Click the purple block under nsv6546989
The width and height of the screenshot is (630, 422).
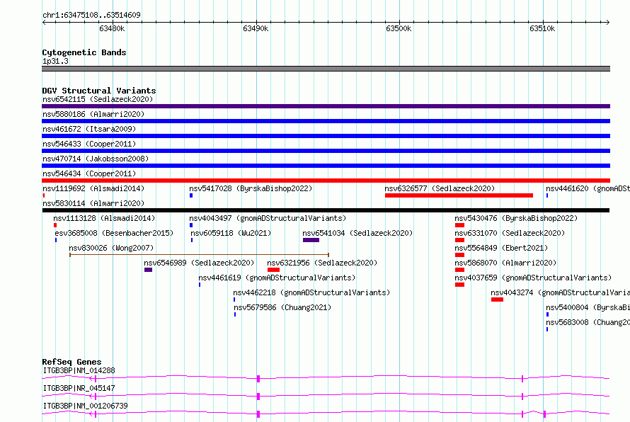148,270
